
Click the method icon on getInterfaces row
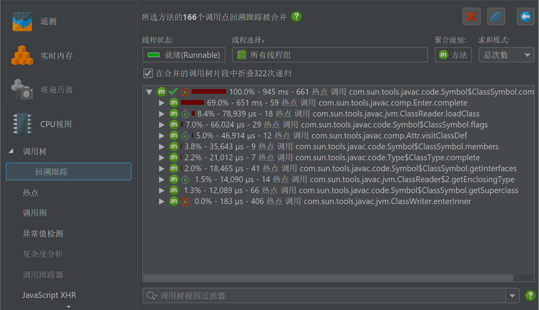[x=174, y=168]
